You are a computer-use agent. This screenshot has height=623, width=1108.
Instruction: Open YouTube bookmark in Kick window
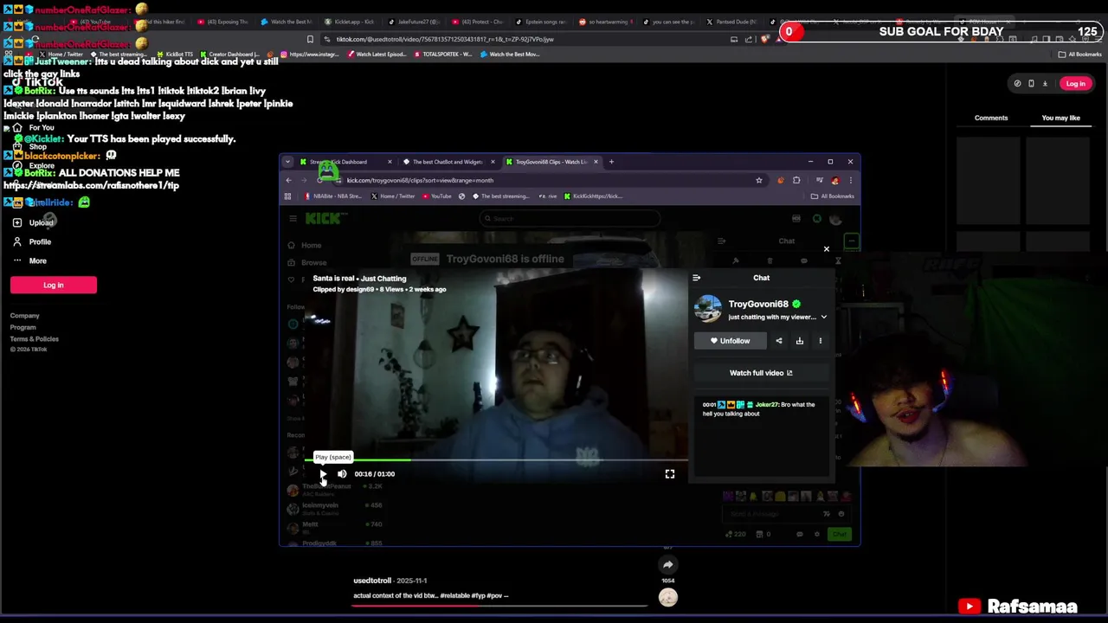(437, 196)
